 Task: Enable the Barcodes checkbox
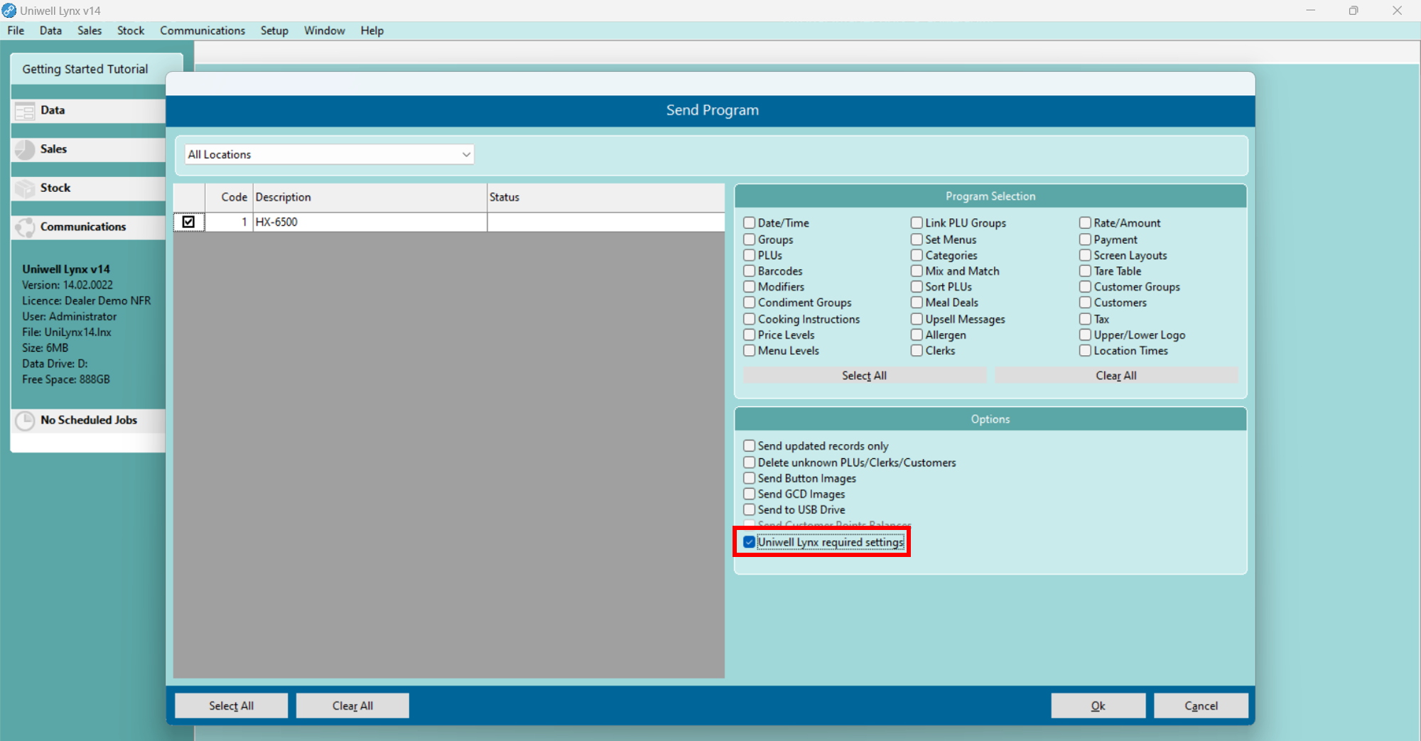(x=749, y=271)
